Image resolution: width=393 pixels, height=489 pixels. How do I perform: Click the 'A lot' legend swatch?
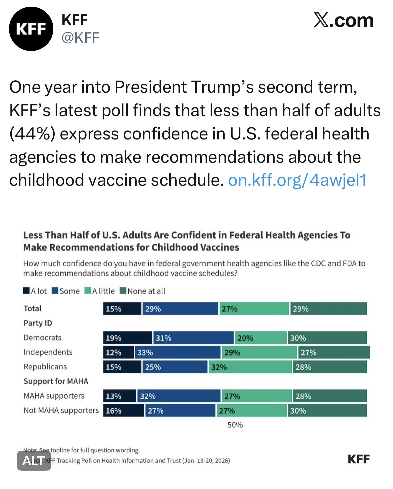[27, 291]
